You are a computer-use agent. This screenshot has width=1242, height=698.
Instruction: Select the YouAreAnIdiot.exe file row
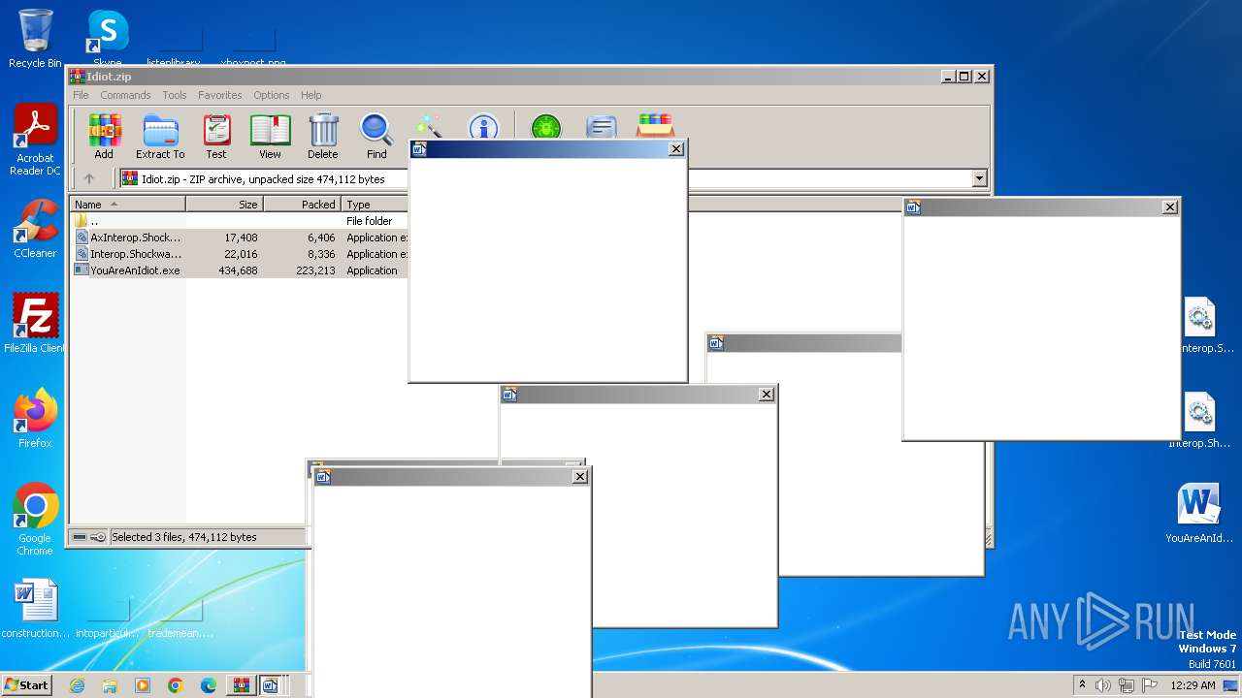pyautogui.click(x=240, y=270)
